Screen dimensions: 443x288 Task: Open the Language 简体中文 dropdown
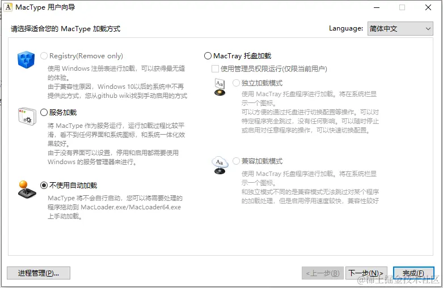pyautogui.click(x=400, y=28)
